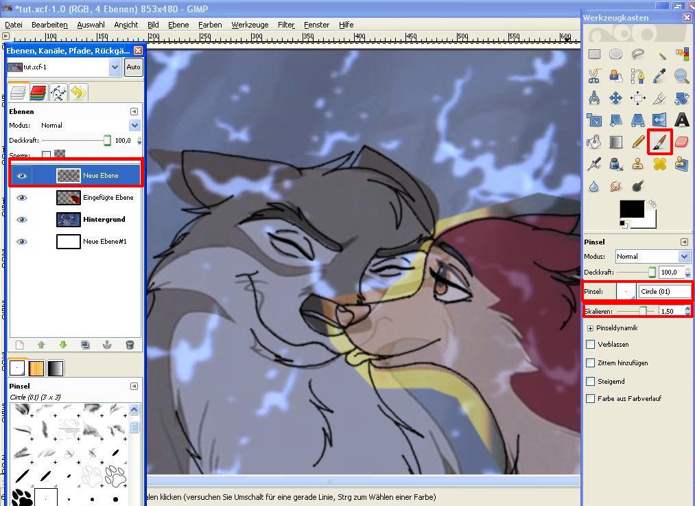The image size is (695, 506).
Task: Click the black foreground color swatch
Action: 632,209
